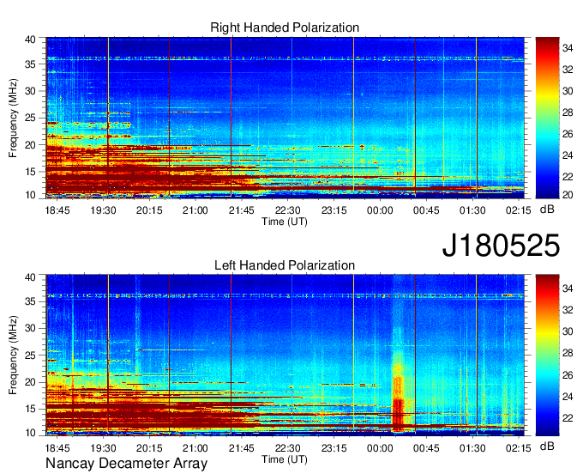
Task: Click 23:15 tick under Left Handed plot
Action: (334, 448)
